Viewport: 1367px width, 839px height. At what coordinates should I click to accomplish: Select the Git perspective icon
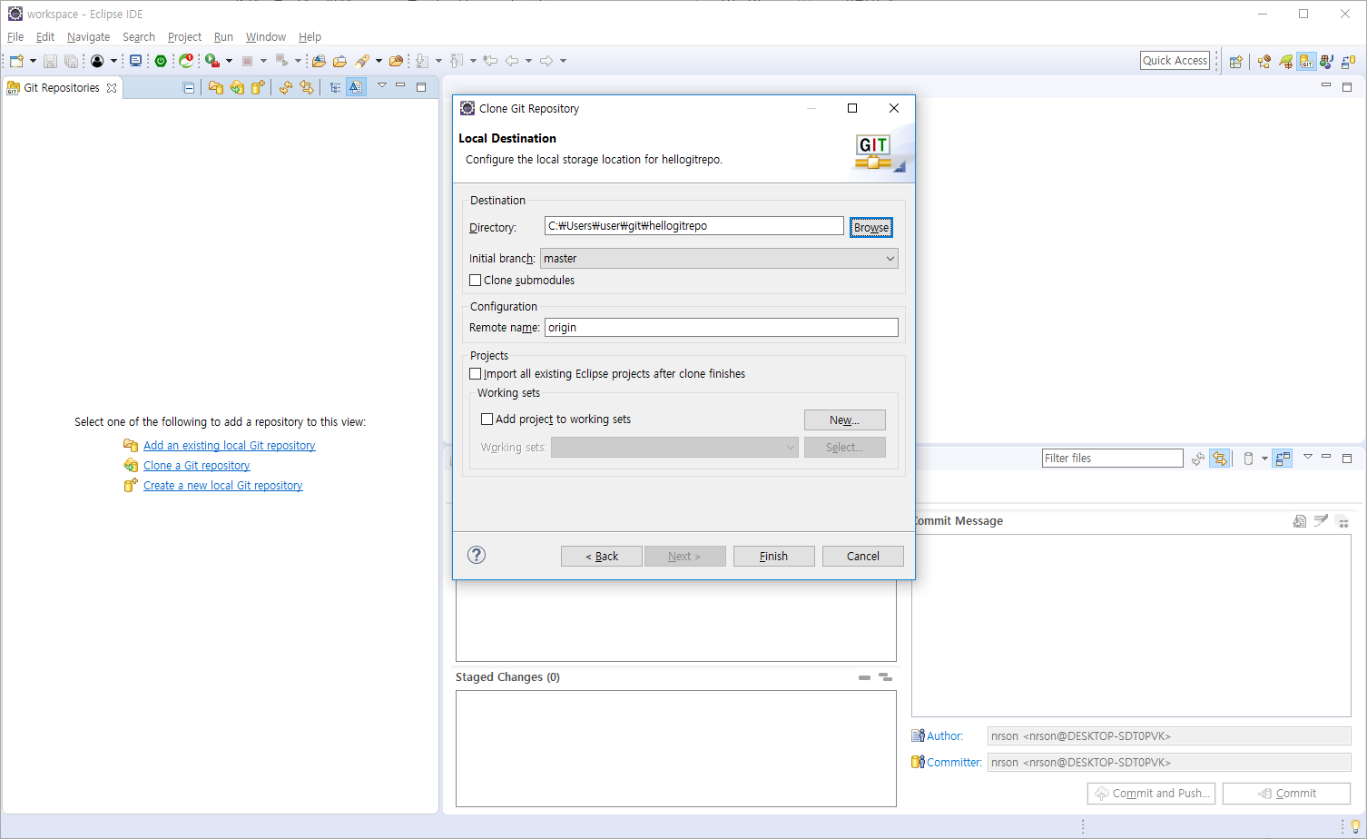pyautogui.click(x=1306, y=61)
